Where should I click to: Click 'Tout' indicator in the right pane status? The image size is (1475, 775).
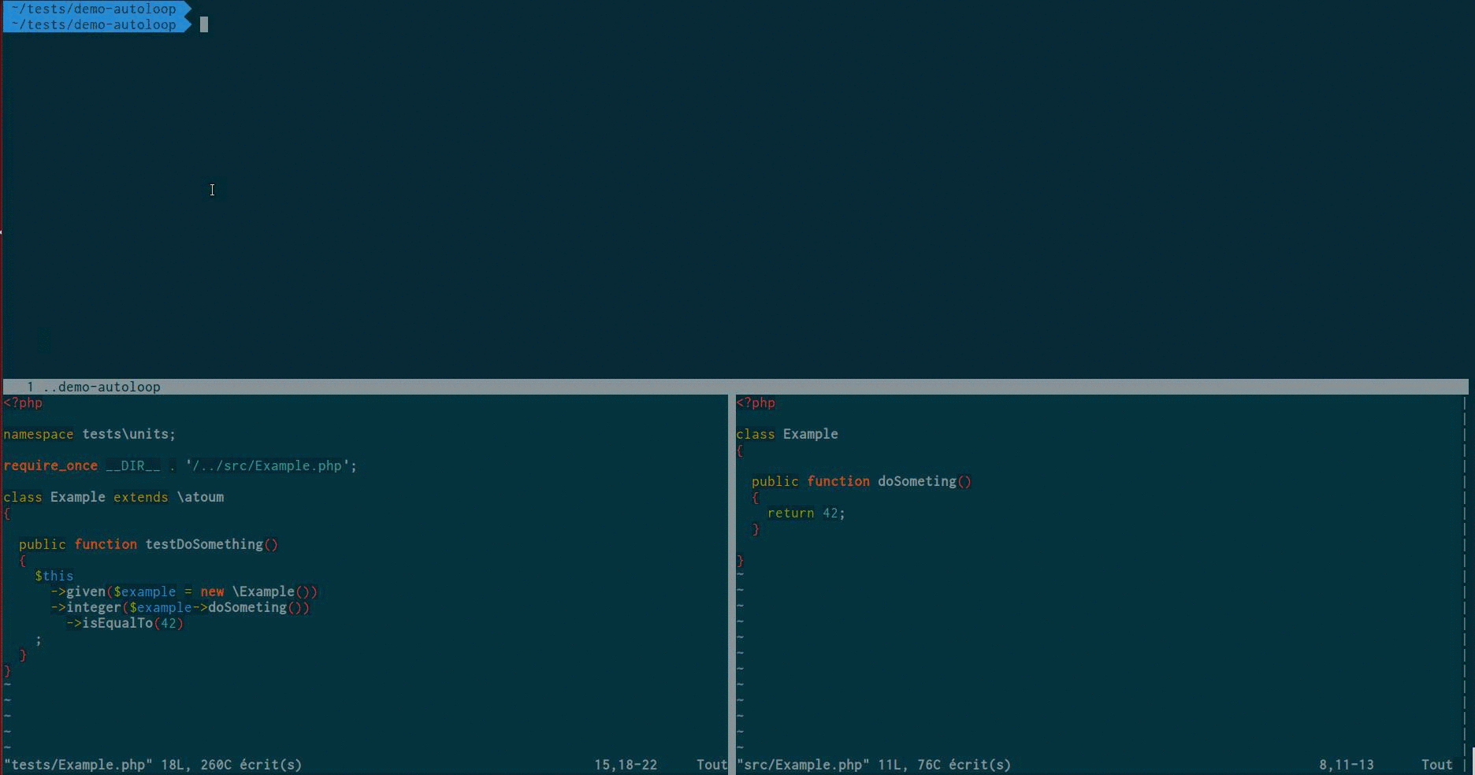[x=1437, y=765]
